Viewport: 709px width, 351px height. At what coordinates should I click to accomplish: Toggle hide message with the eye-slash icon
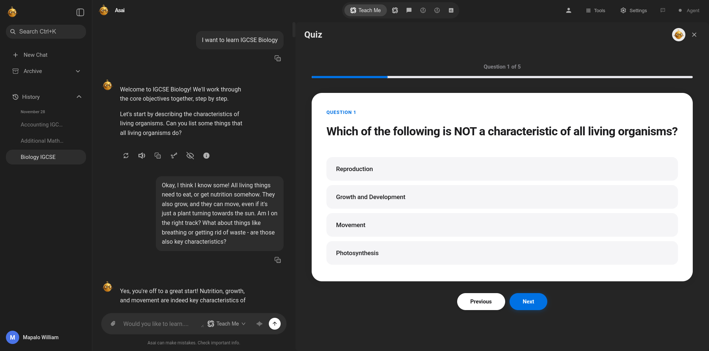tap(190, 155)
